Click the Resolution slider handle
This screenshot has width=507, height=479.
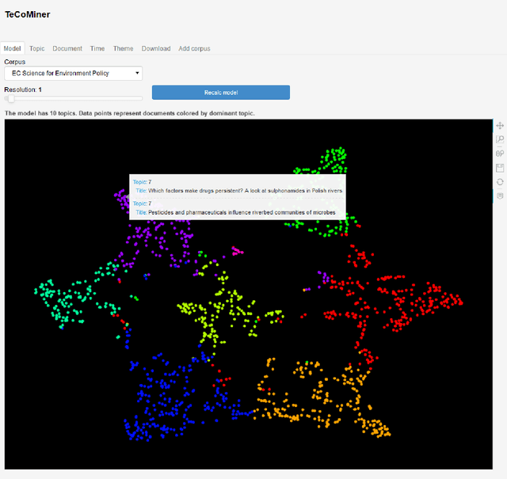tap(10, 98)
